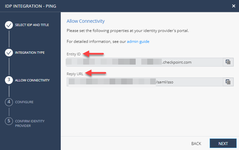Select the step 3 number circle

[9, 80]
